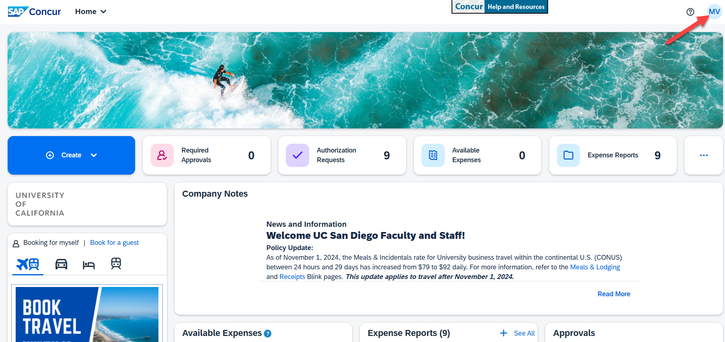Click the Book Travel promotional image
The height and width of the screenshot is (342, 725).
pos(87,314)
